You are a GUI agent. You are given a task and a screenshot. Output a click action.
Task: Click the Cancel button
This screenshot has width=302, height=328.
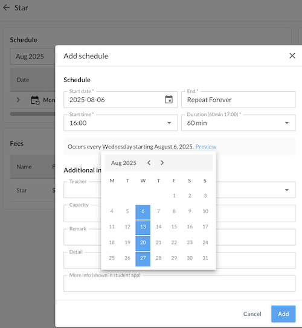(x=252, y=314)
